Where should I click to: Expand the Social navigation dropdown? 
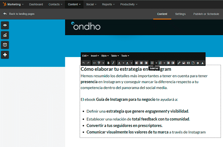coord(91,4)
